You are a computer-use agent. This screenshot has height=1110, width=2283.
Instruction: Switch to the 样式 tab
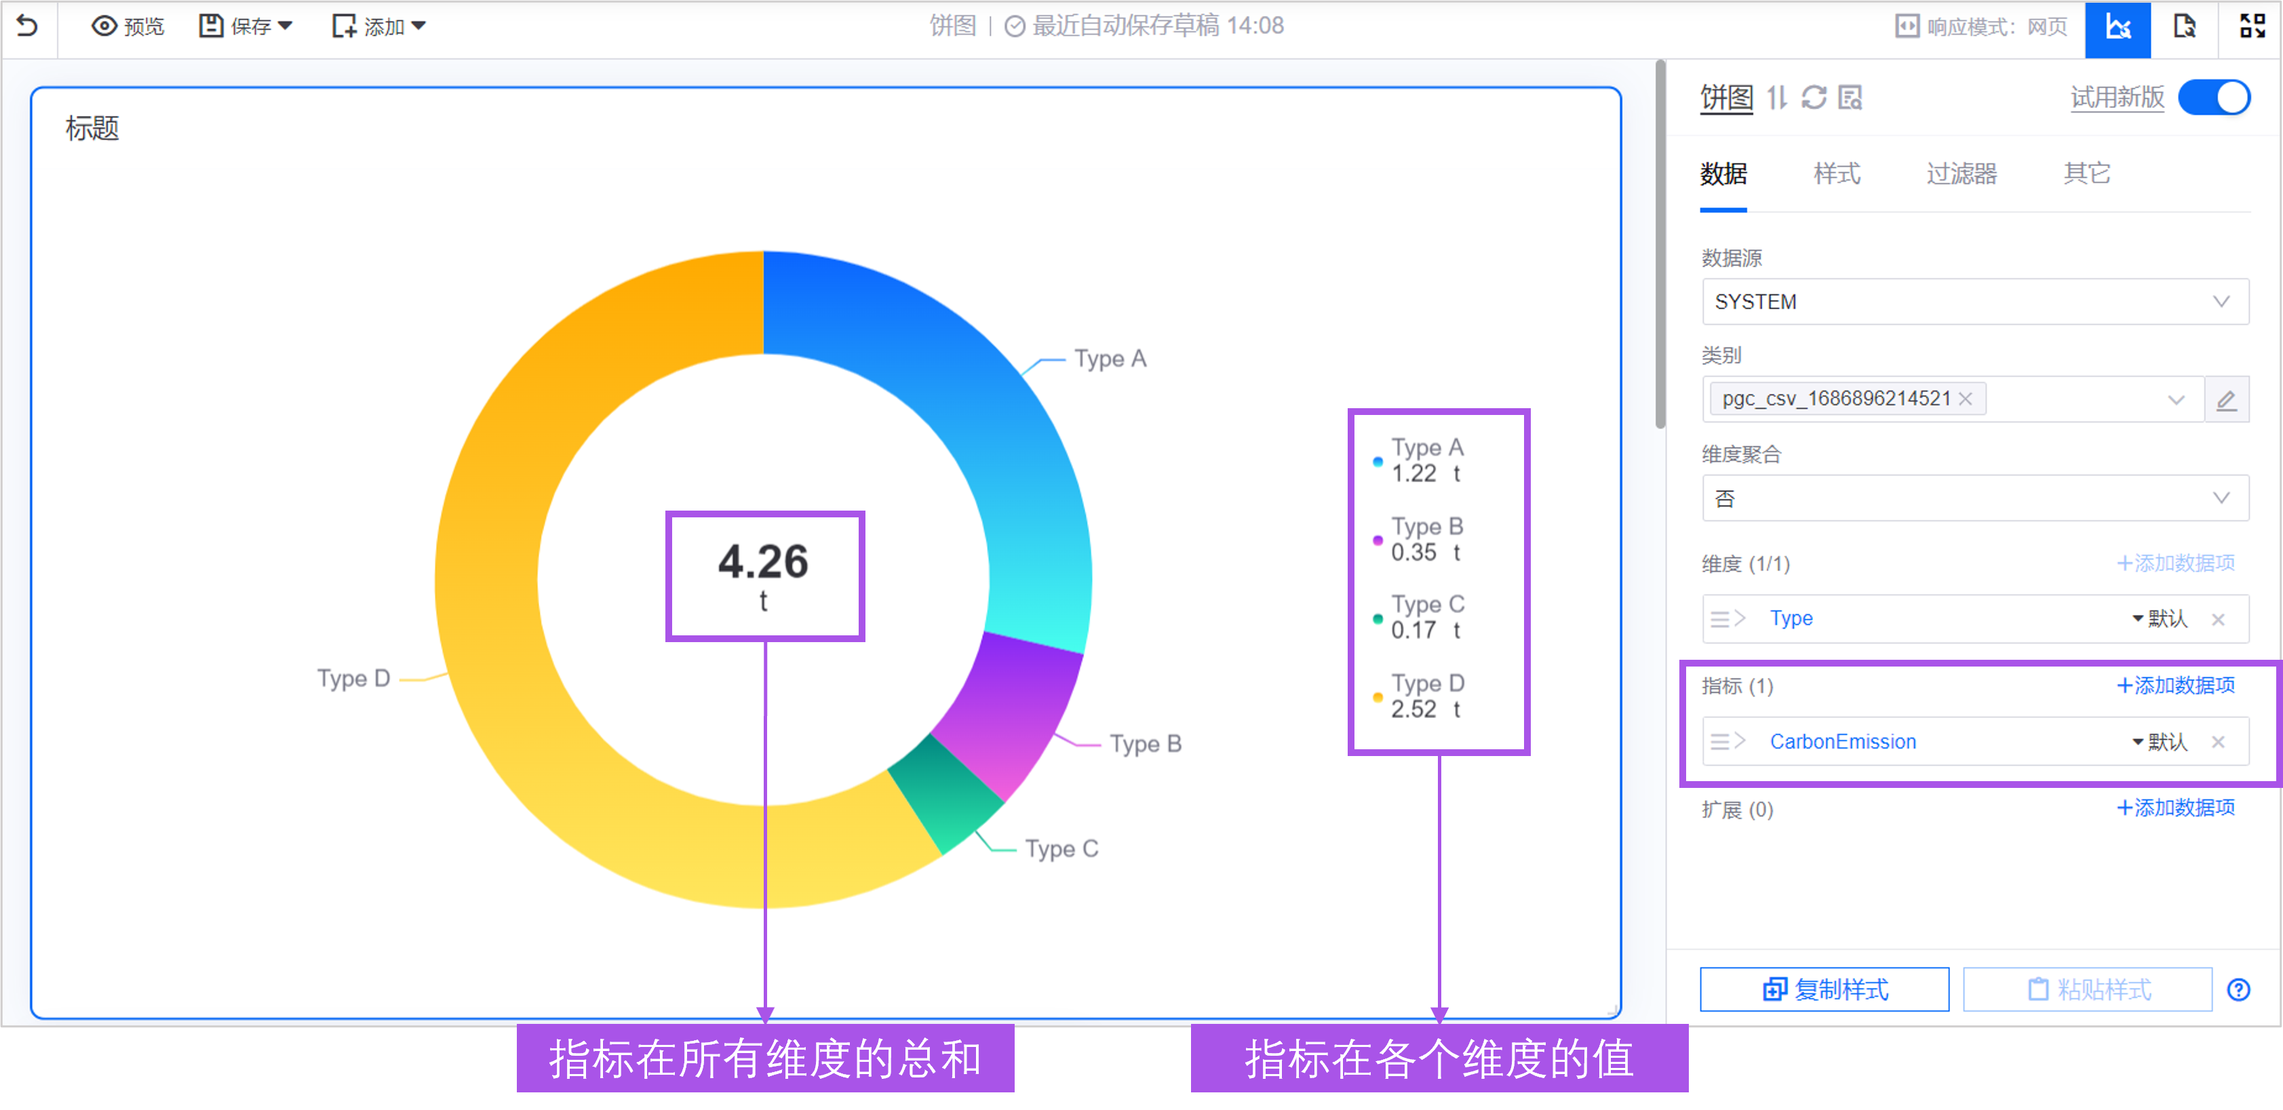[x=1836, y=174]
